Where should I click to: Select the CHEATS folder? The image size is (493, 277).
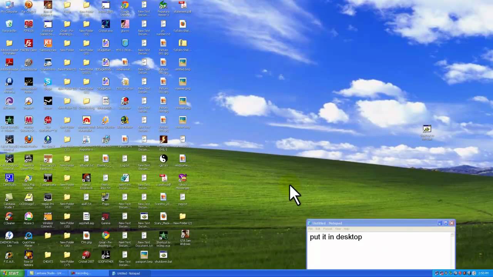click(x=48, y=257)
